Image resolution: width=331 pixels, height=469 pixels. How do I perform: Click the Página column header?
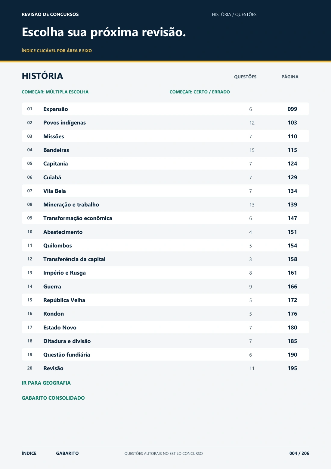290,77
